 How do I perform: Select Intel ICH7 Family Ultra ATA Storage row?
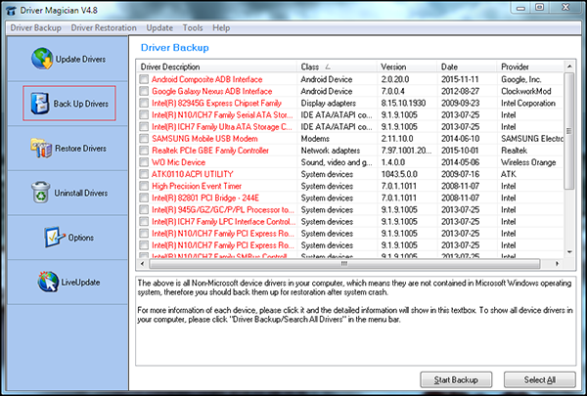point(350,127)
